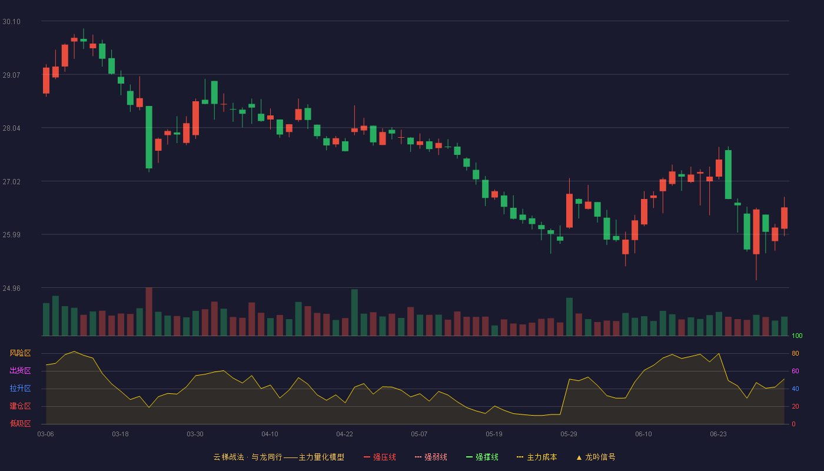This screenshot has height=471, width=824.
Task: Click the 40 indicator scale label
Action: 795,389
